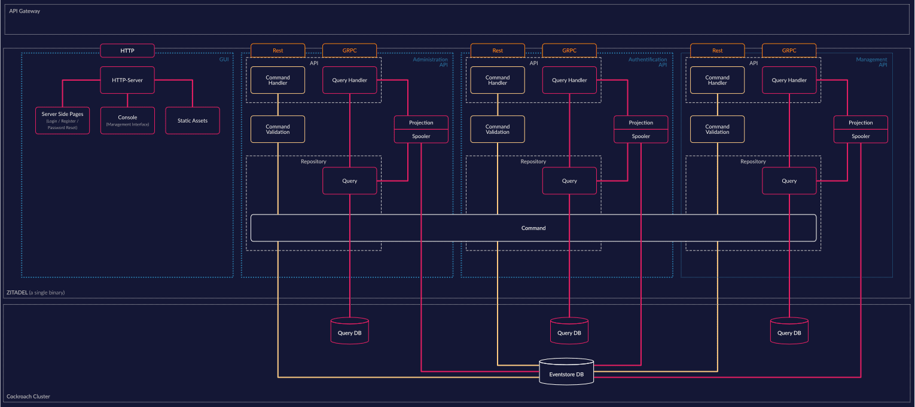The image size is (915, 407).
Task: Open the Projection node in Administration API
Action: pos(421,123)
